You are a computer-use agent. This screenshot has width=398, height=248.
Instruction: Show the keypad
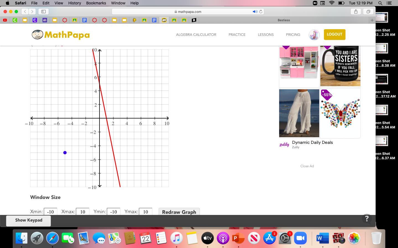coord(28,220)
